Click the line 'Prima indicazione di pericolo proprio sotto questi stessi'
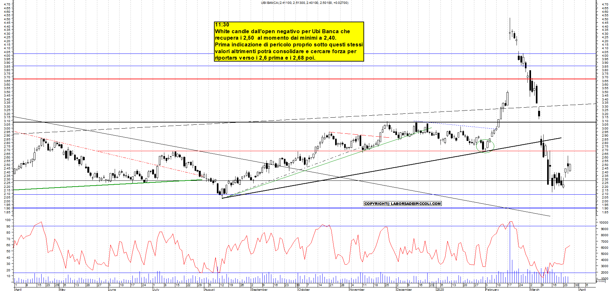The image size is (609, 291). (289, 44)
